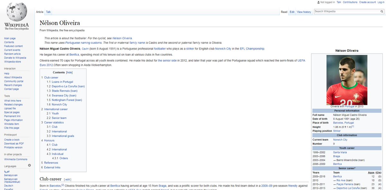Click the Log in link
The width and height of the screenshot is (386, 190).
pos(381,2)
